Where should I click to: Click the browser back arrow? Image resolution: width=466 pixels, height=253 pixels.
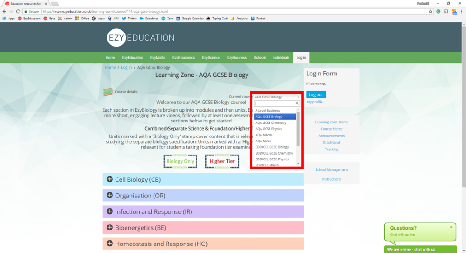point(4,11)
